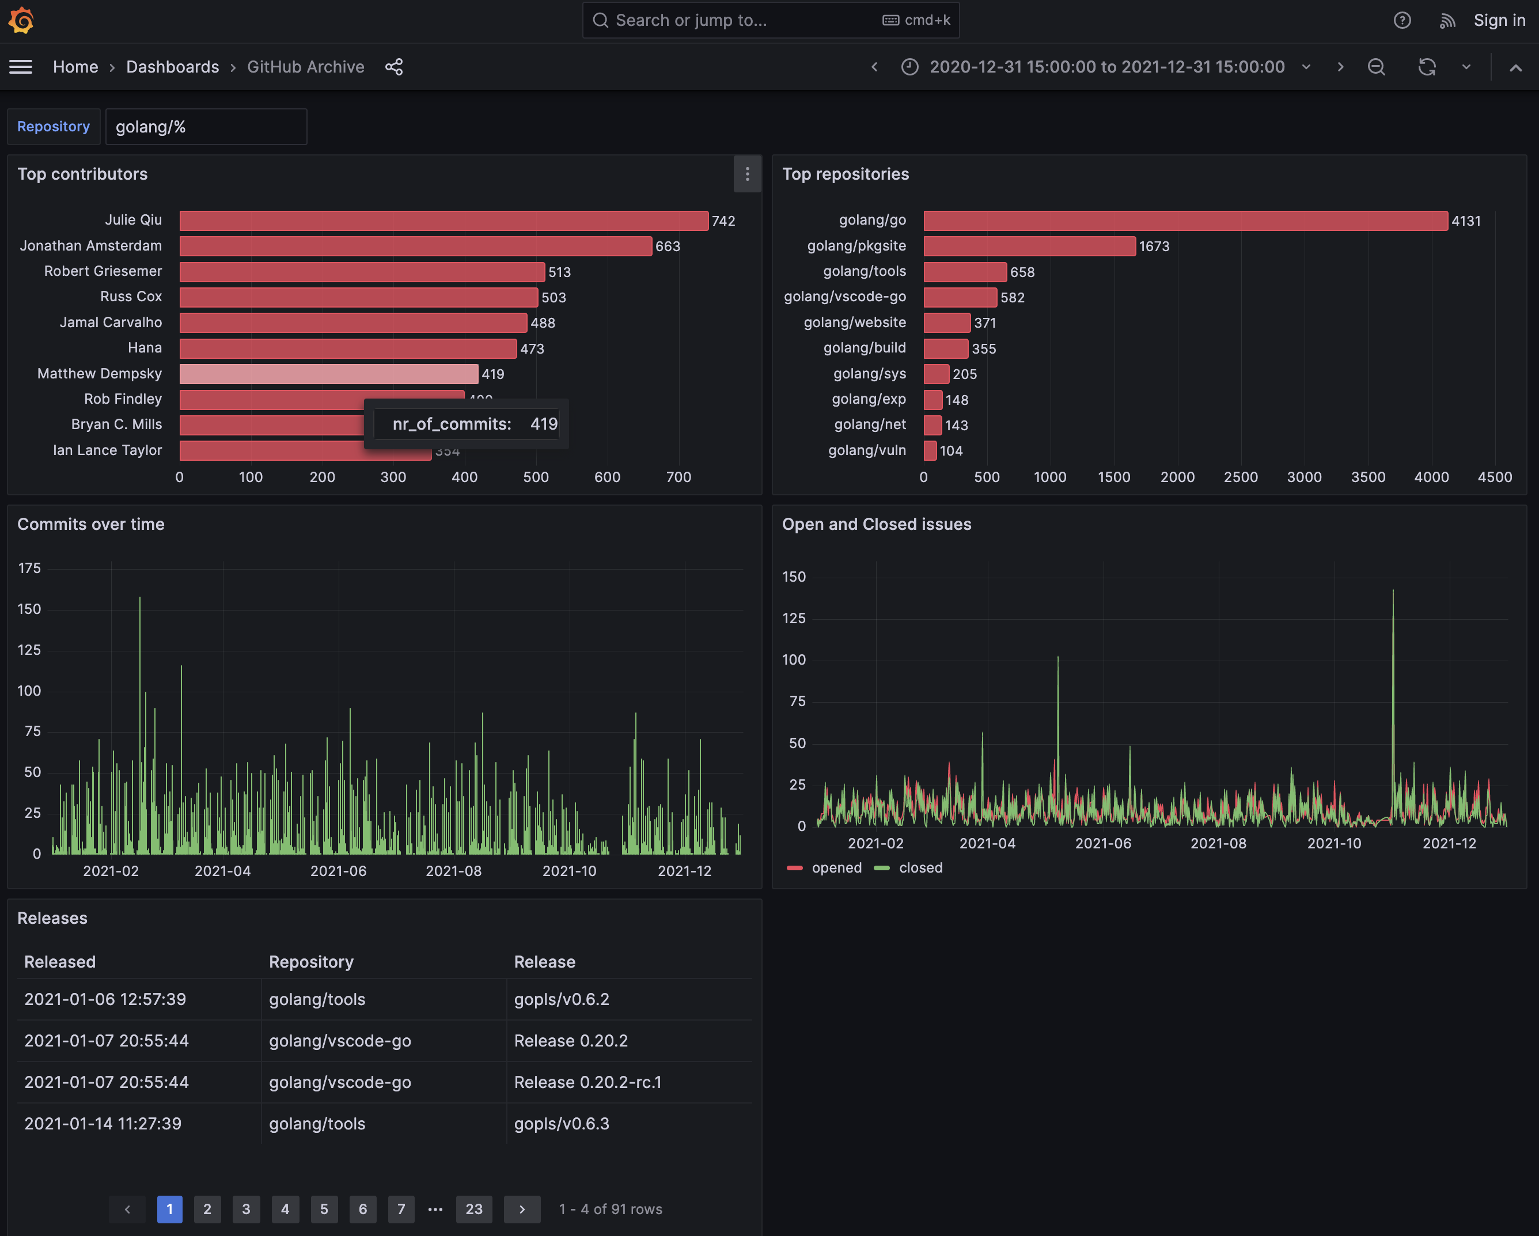Click page 2 in releases pagination
1539x1236 pixels.
207,1207
